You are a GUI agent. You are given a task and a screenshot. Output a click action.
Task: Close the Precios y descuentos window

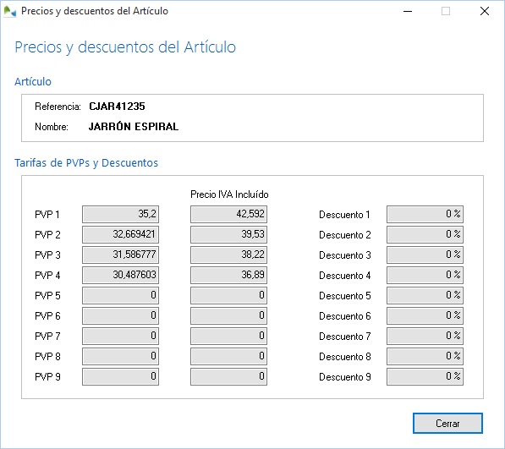485,11
